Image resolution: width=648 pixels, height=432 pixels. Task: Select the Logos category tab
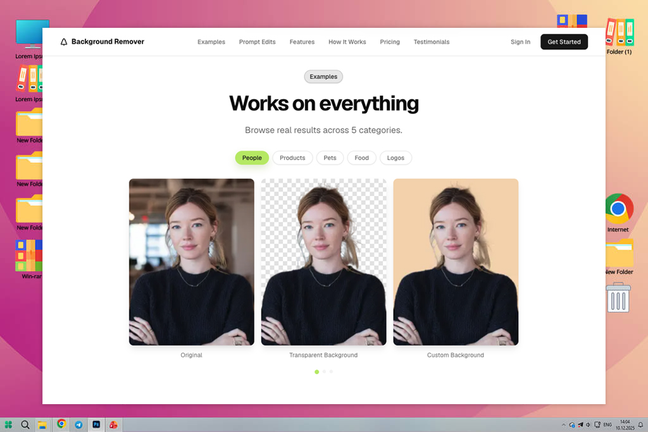tap(396, 157)
